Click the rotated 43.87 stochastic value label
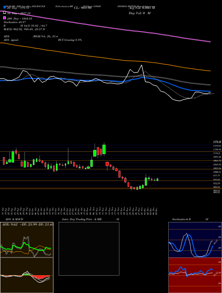 tap(215, 242)
